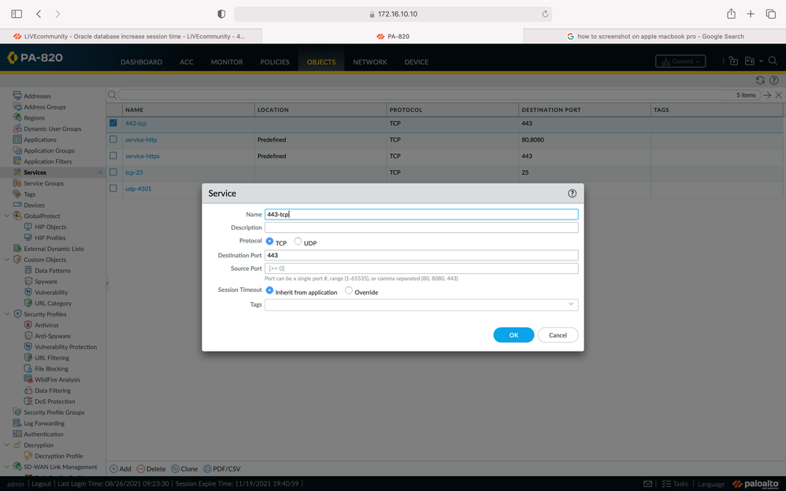Viewport: 786px width, 491px height.
Task: Select Override session timeout option
Action: [x=349, y=291]
